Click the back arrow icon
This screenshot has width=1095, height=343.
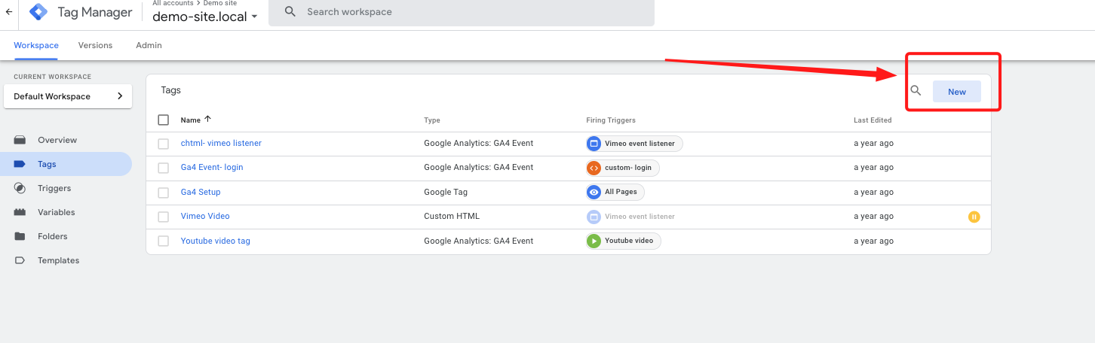coord(9,12)
